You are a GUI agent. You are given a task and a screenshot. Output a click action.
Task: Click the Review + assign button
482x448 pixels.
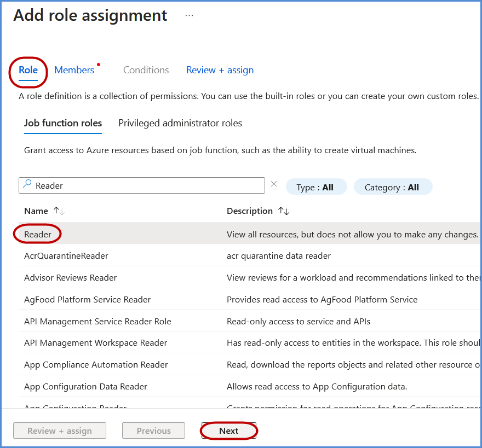60,431
